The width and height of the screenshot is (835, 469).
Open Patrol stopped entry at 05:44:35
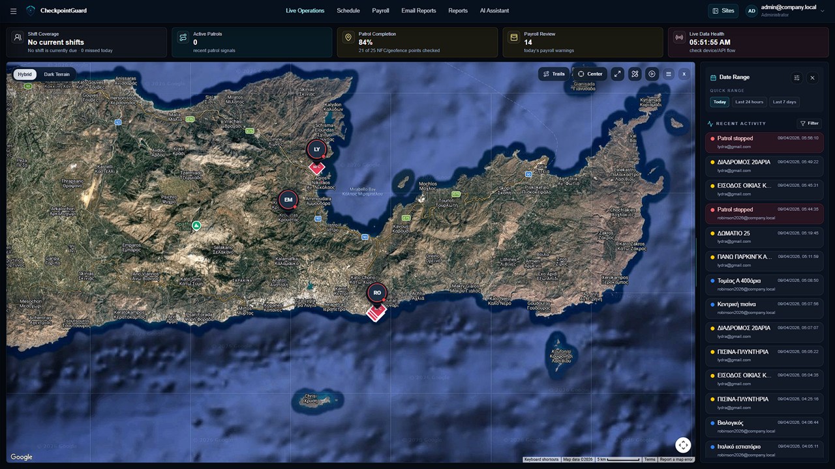click(765, 213)
